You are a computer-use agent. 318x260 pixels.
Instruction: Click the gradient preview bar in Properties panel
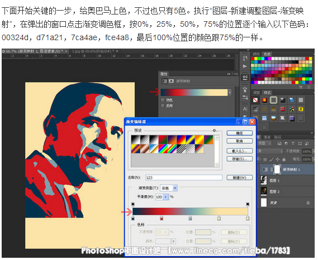(x=194, y=93)
